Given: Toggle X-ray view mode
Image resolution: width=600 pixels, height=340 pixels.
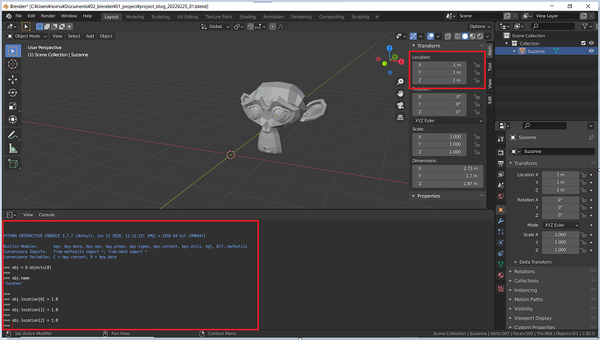Looking at the screenshot, I should [448, 37].
